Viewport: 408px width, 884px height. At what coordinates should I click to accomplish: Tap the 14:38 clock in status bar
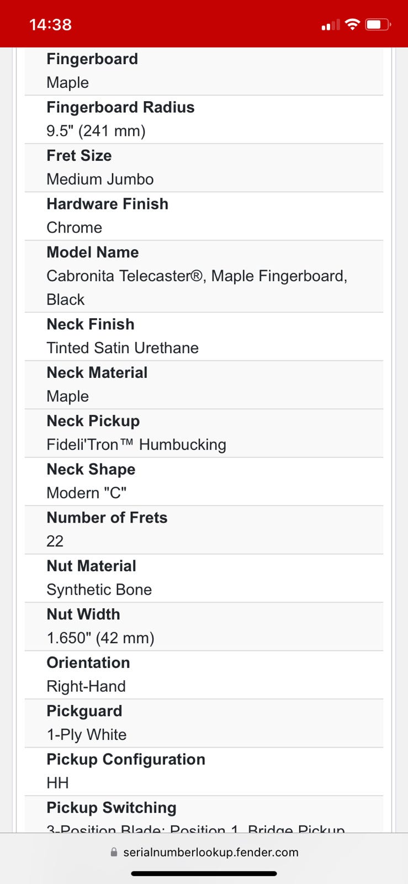pyautogui.click(x=50, y=24)
